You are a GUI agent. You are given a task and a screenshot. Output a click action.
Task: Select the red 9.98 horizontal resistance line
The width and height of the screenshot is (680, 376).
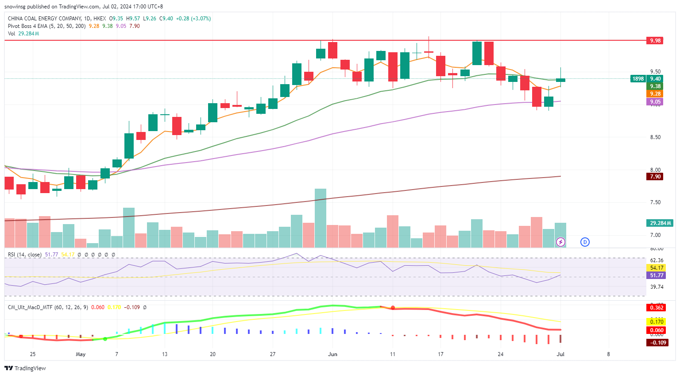pos(325,40)
